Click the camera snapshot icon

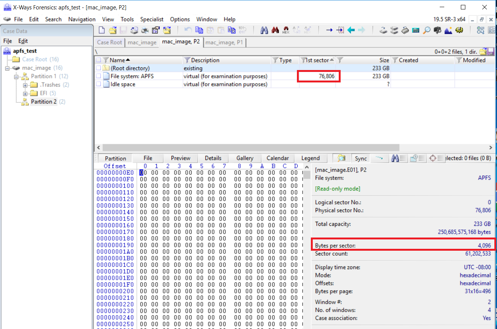click(437, 30)
